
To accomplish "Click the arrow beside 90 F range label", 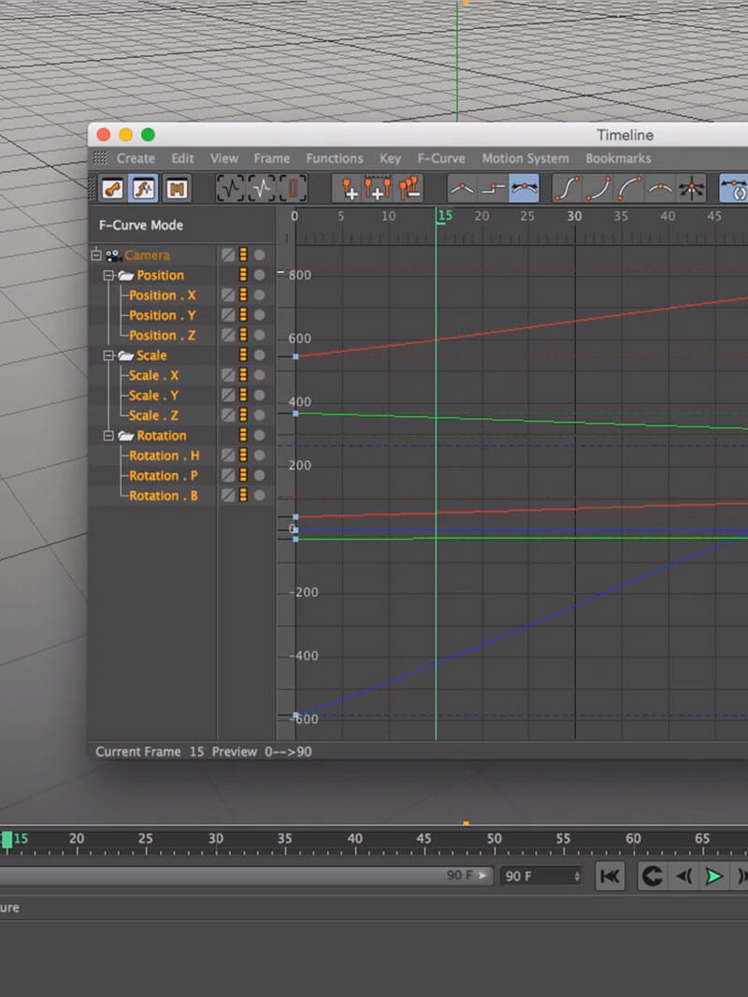I will [x=483, y=875].
